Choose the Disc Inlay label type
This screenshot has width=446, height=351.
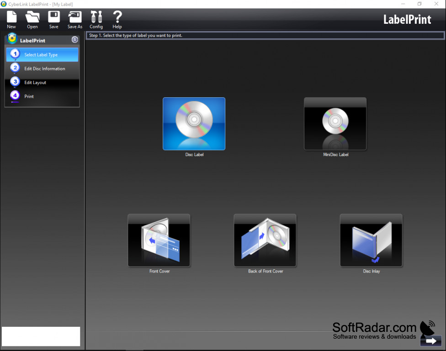click(x=371, y=240)
